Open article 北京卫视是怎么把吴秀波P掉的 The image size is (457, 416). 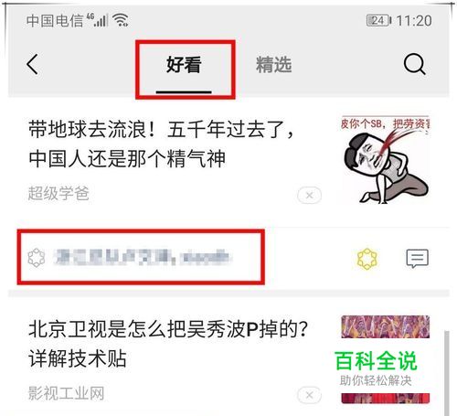click(x=168, y=344)
